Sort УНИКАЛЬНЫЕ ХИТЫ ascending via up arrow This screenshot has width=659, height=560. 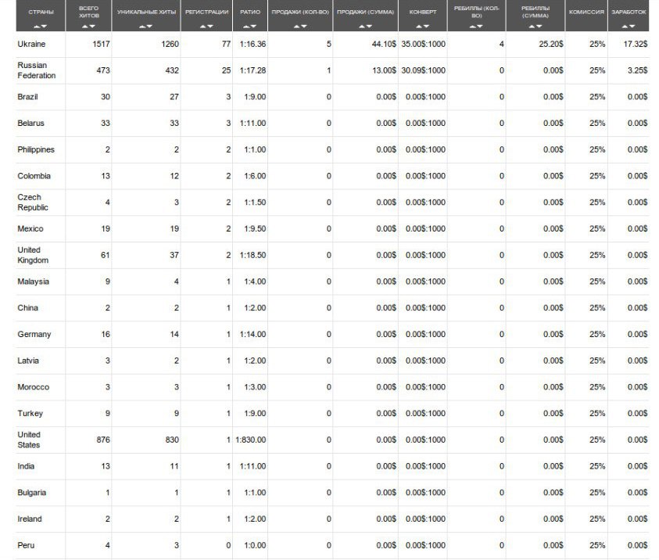click(x=141, y=27)
